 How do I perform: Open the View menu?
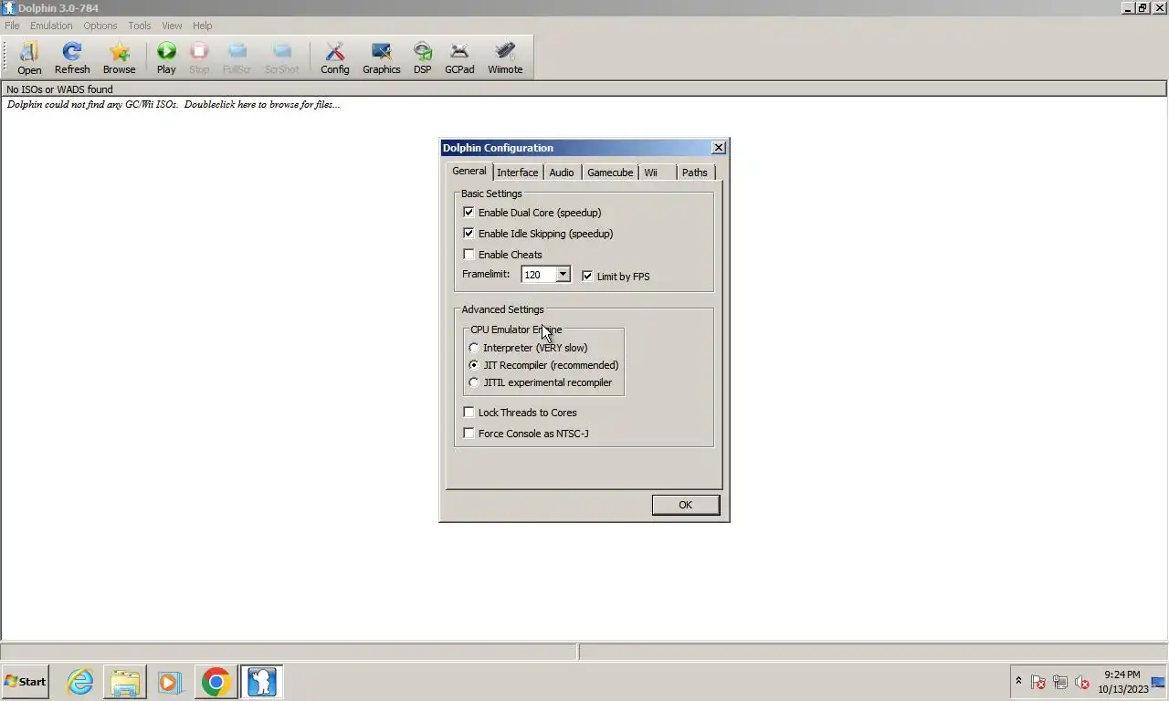coord(172,26)
